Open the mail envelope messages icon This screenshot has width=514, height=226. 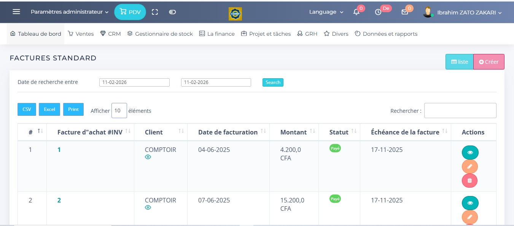405,12
